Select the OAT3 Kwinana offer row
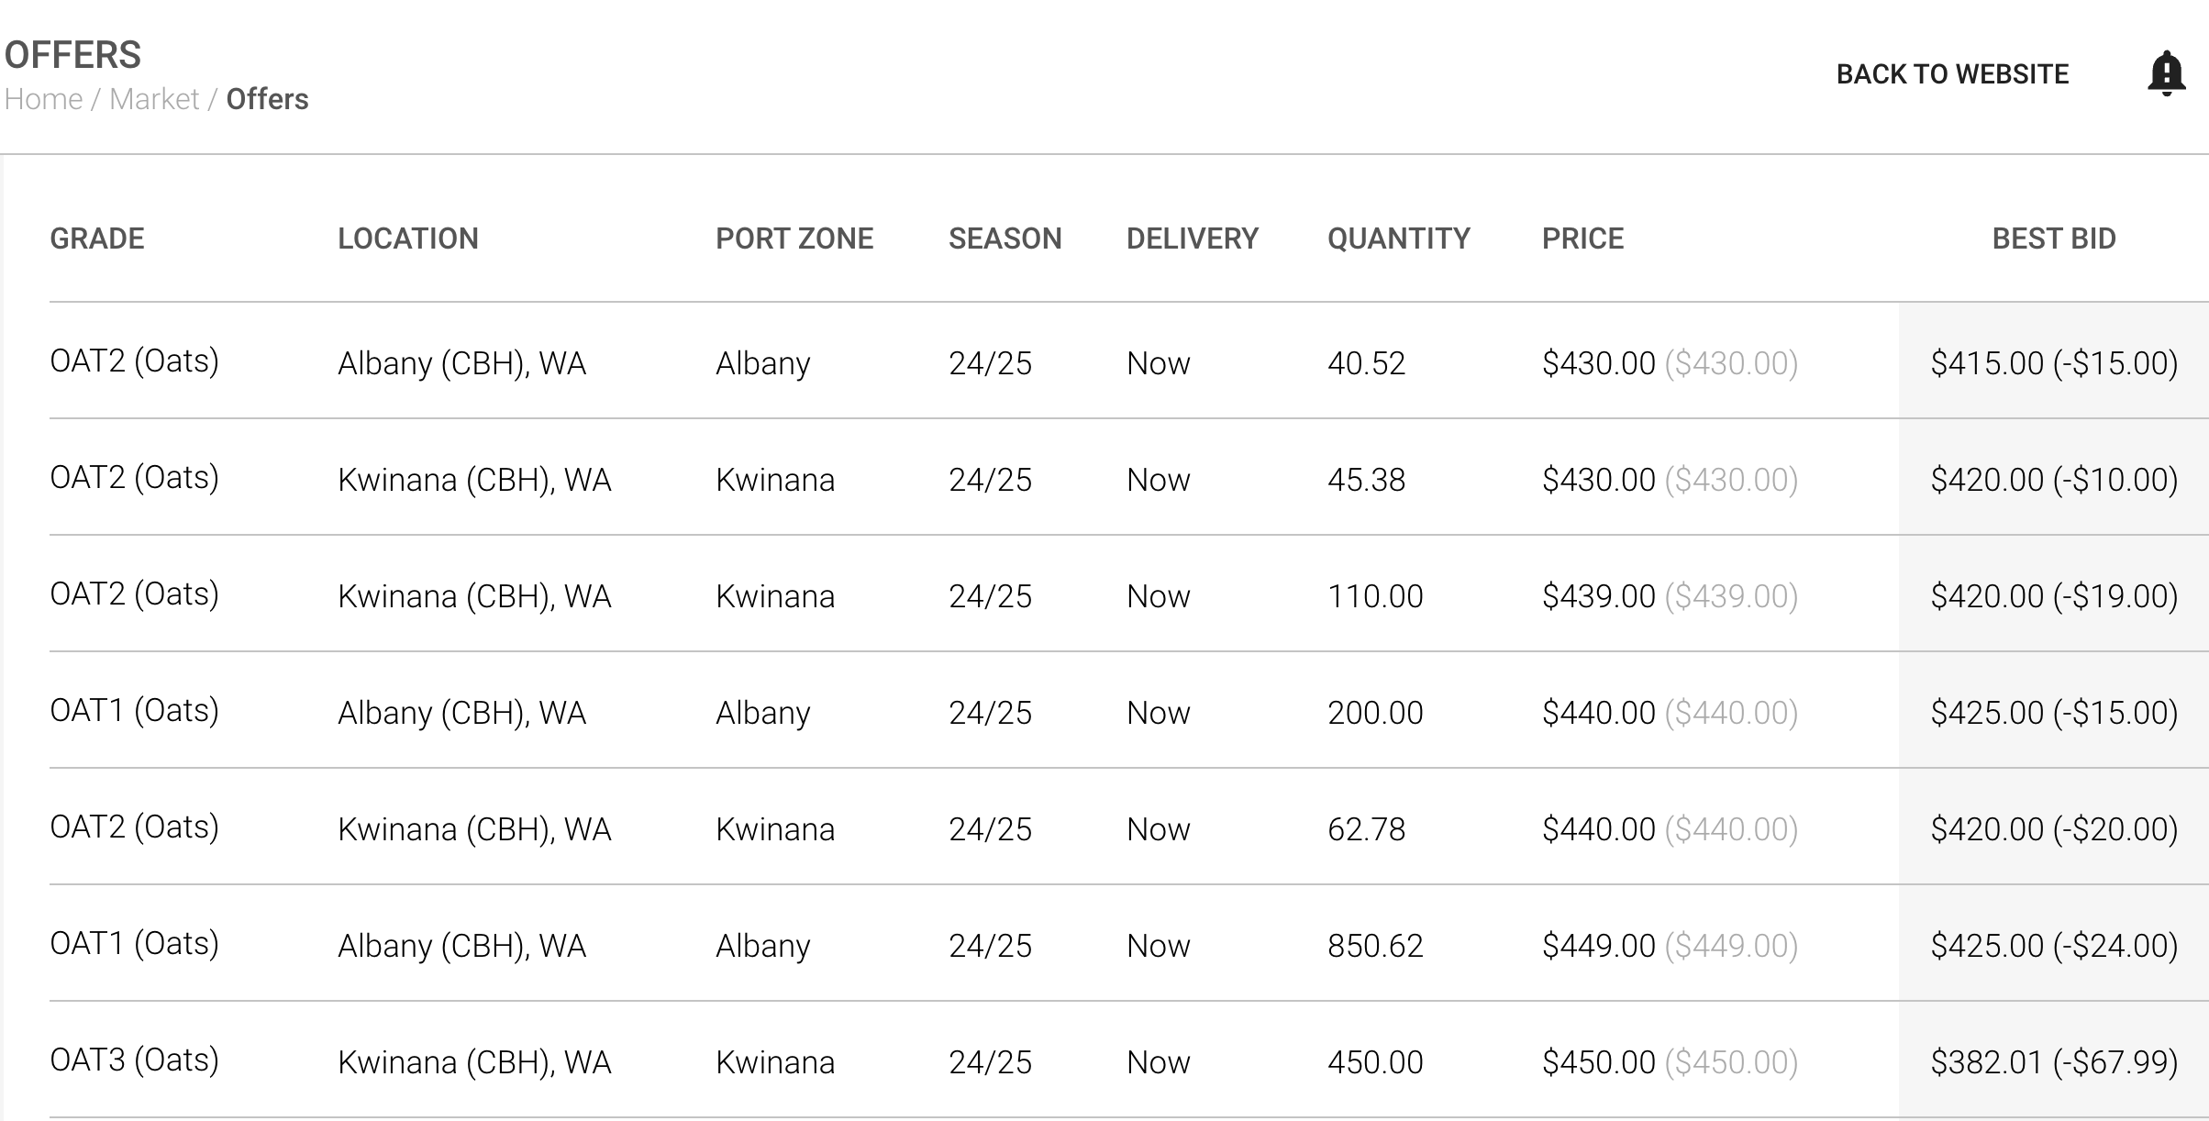Screen dimensions: 2209x1121 (642, 1061)
